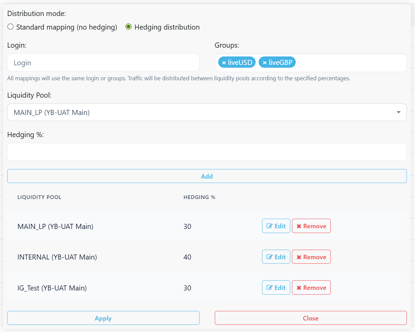The image size is (415, 332).
Task: Select the Hedging distribution radio option
Action: point(128,27)
